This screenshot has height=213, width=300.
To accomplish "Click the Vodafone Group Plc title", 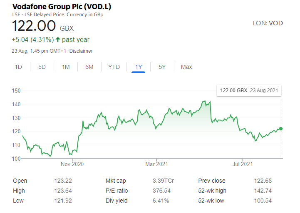I will click(62, 7).
